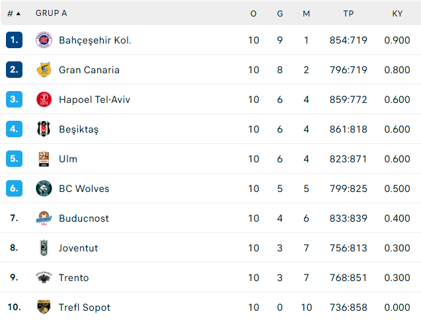
Task: Select the GRUP A header label
Action: 52,13
